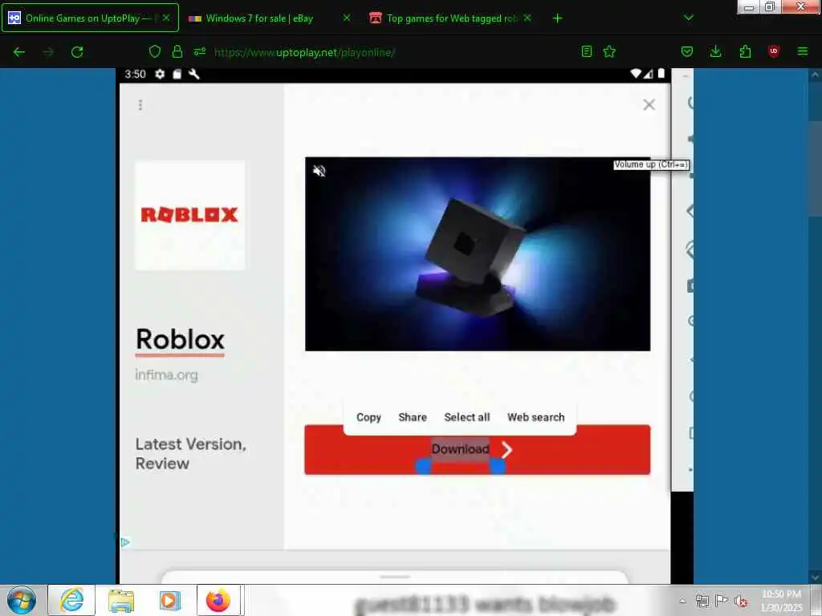Choose Copy in the text selection menu

[368, 417]
